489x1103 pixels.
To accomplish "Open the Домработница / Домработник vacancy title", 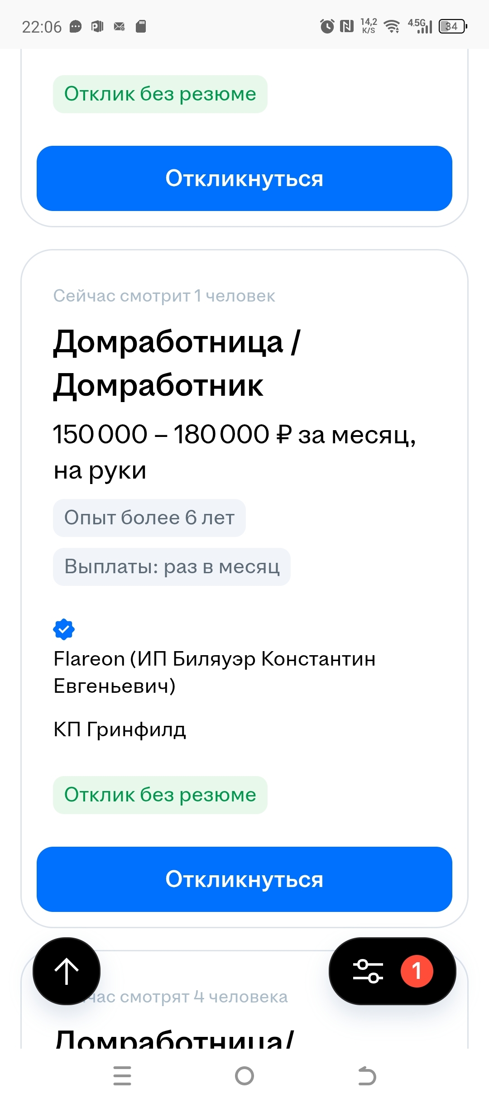I will 177,363.
